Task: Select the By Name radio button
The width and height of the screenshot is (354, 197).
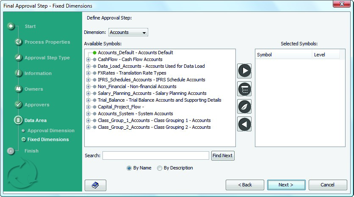Action: (129, 168)
